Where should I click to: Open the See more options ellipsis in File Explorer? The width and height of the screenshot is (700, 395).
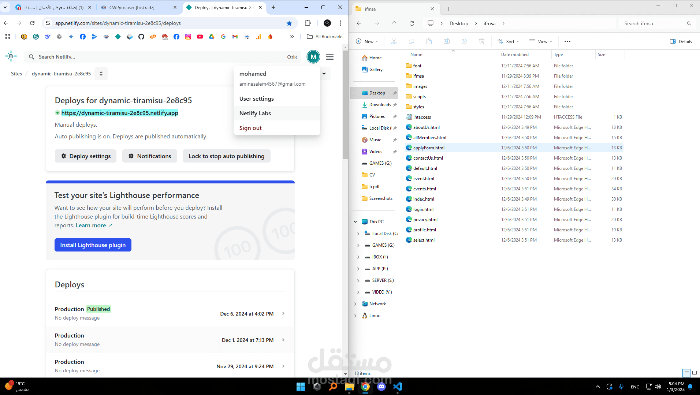click(x=567, y=42)
